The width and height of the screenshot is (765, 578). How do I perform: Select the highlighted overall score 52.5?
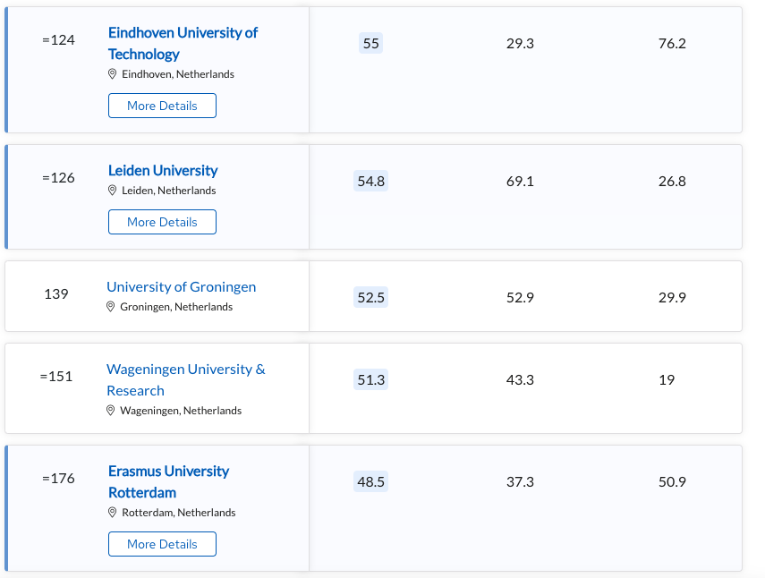370,297
